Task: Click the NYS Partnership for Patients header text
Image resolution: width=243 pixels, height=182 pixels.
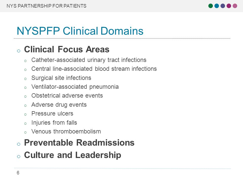Action: 47,6
